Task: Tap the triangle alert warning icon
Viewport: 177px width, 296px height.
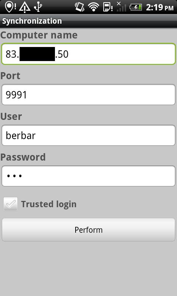Action: pos(25,7)
